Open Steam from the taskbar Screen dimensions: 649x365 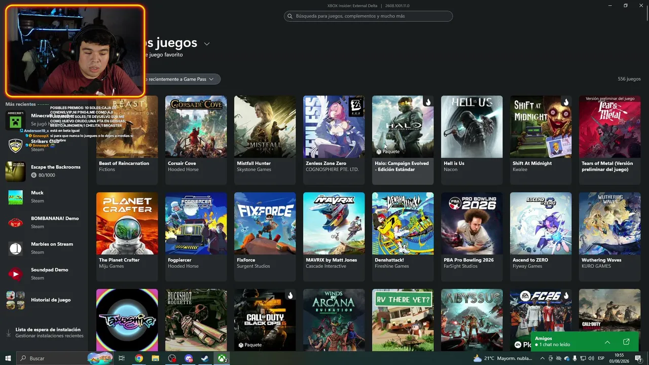(205, 358)
